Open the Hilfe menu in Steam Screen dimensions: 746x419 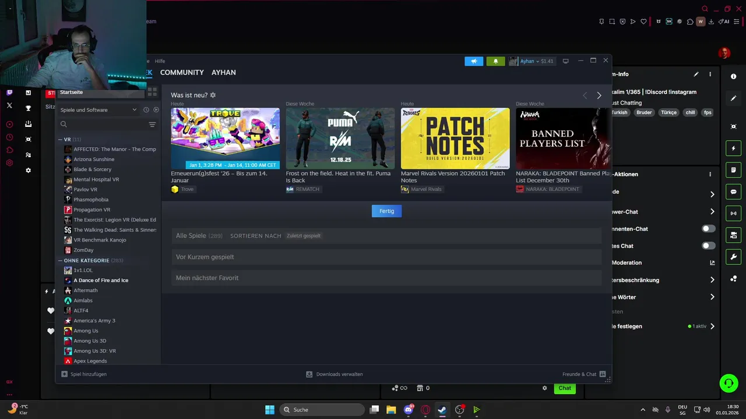pos(160,61)
